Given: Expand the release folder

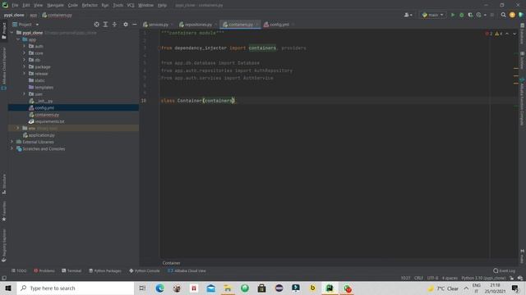Looking at the screenshot, I should pyautogui.click(x=24, y=73).
